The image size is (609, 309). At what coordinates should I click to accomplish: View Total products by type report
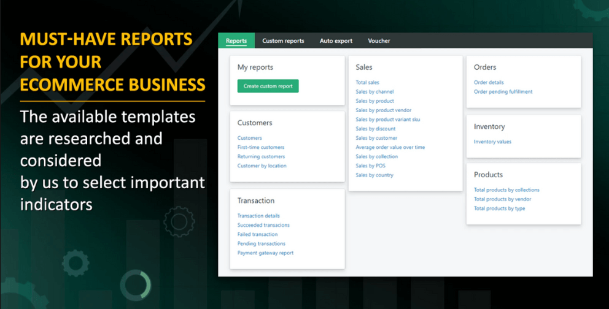(500, 208)
